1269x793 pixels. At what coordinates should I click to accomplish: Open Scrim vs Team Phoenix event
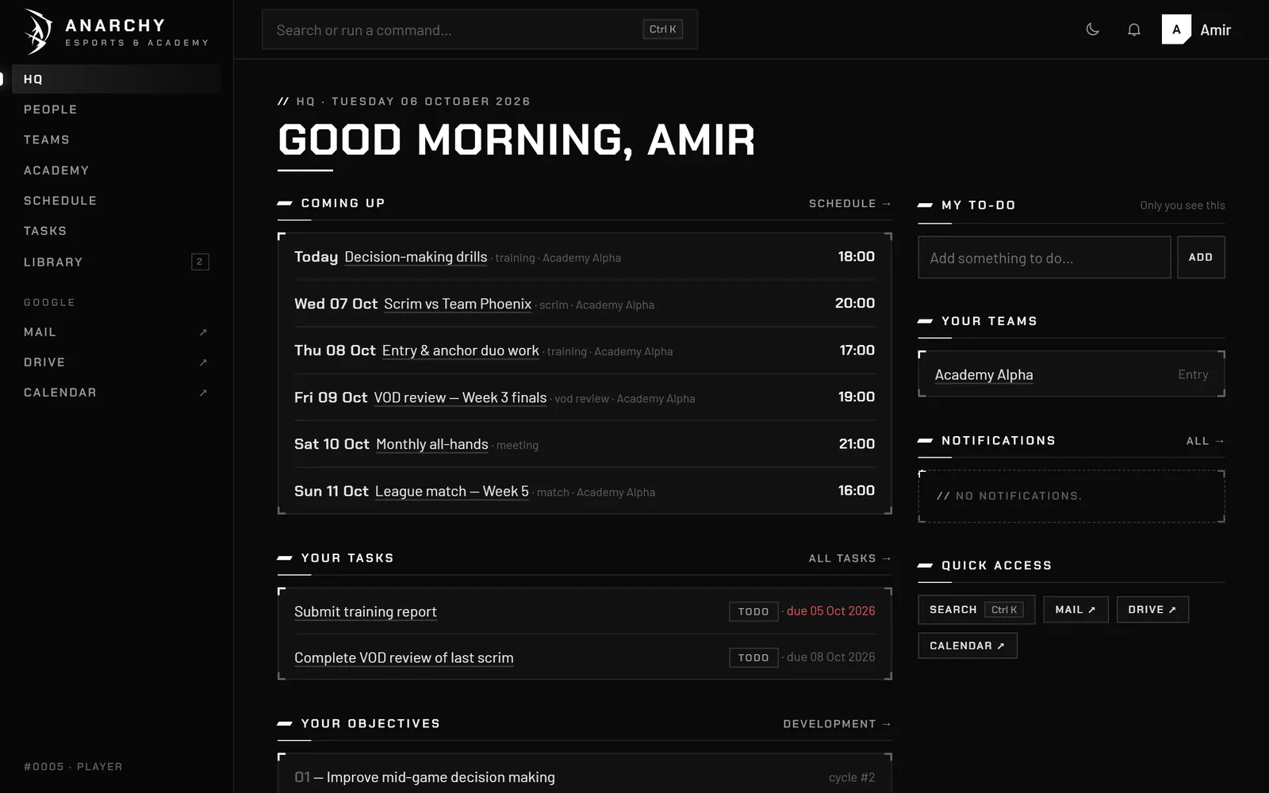pos(458,304)
